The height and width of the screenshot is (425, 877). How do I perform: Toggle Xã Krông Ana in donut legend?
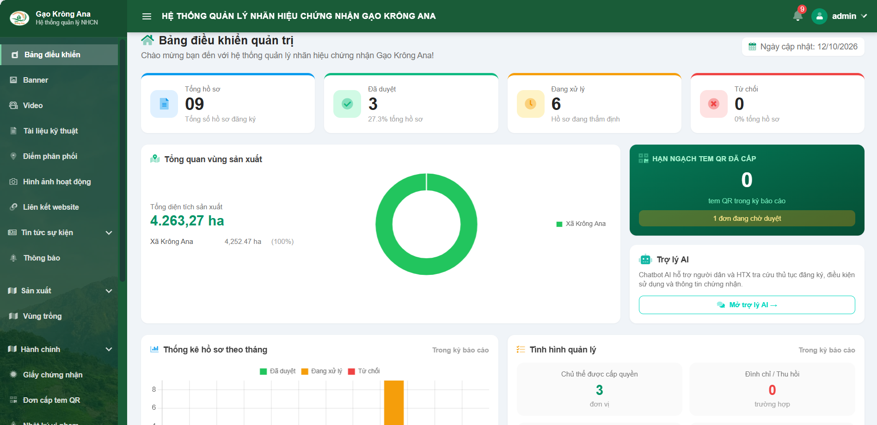click(581, 224)
